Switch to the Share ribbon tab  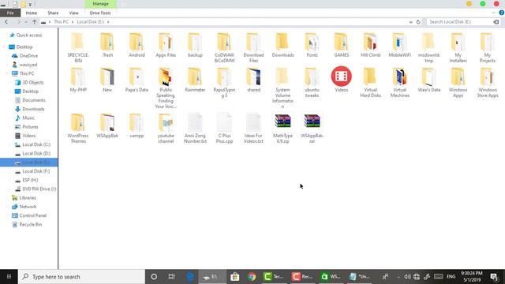coord(53,13)
